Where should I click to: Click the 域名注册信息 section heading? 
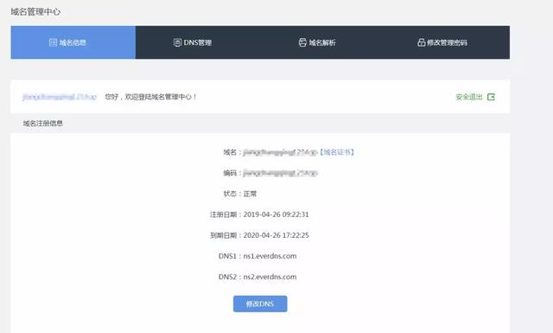(42, 123)
